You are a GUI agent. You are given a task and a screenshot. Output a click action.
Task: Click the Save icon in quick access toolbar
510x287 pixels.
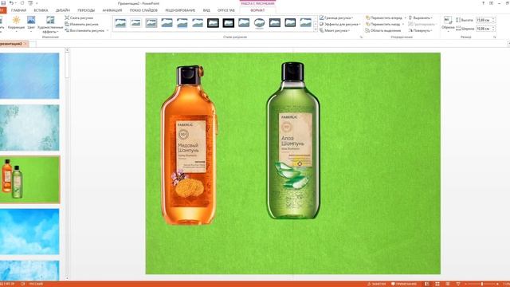pyautogui.click(x=3, y=3)
